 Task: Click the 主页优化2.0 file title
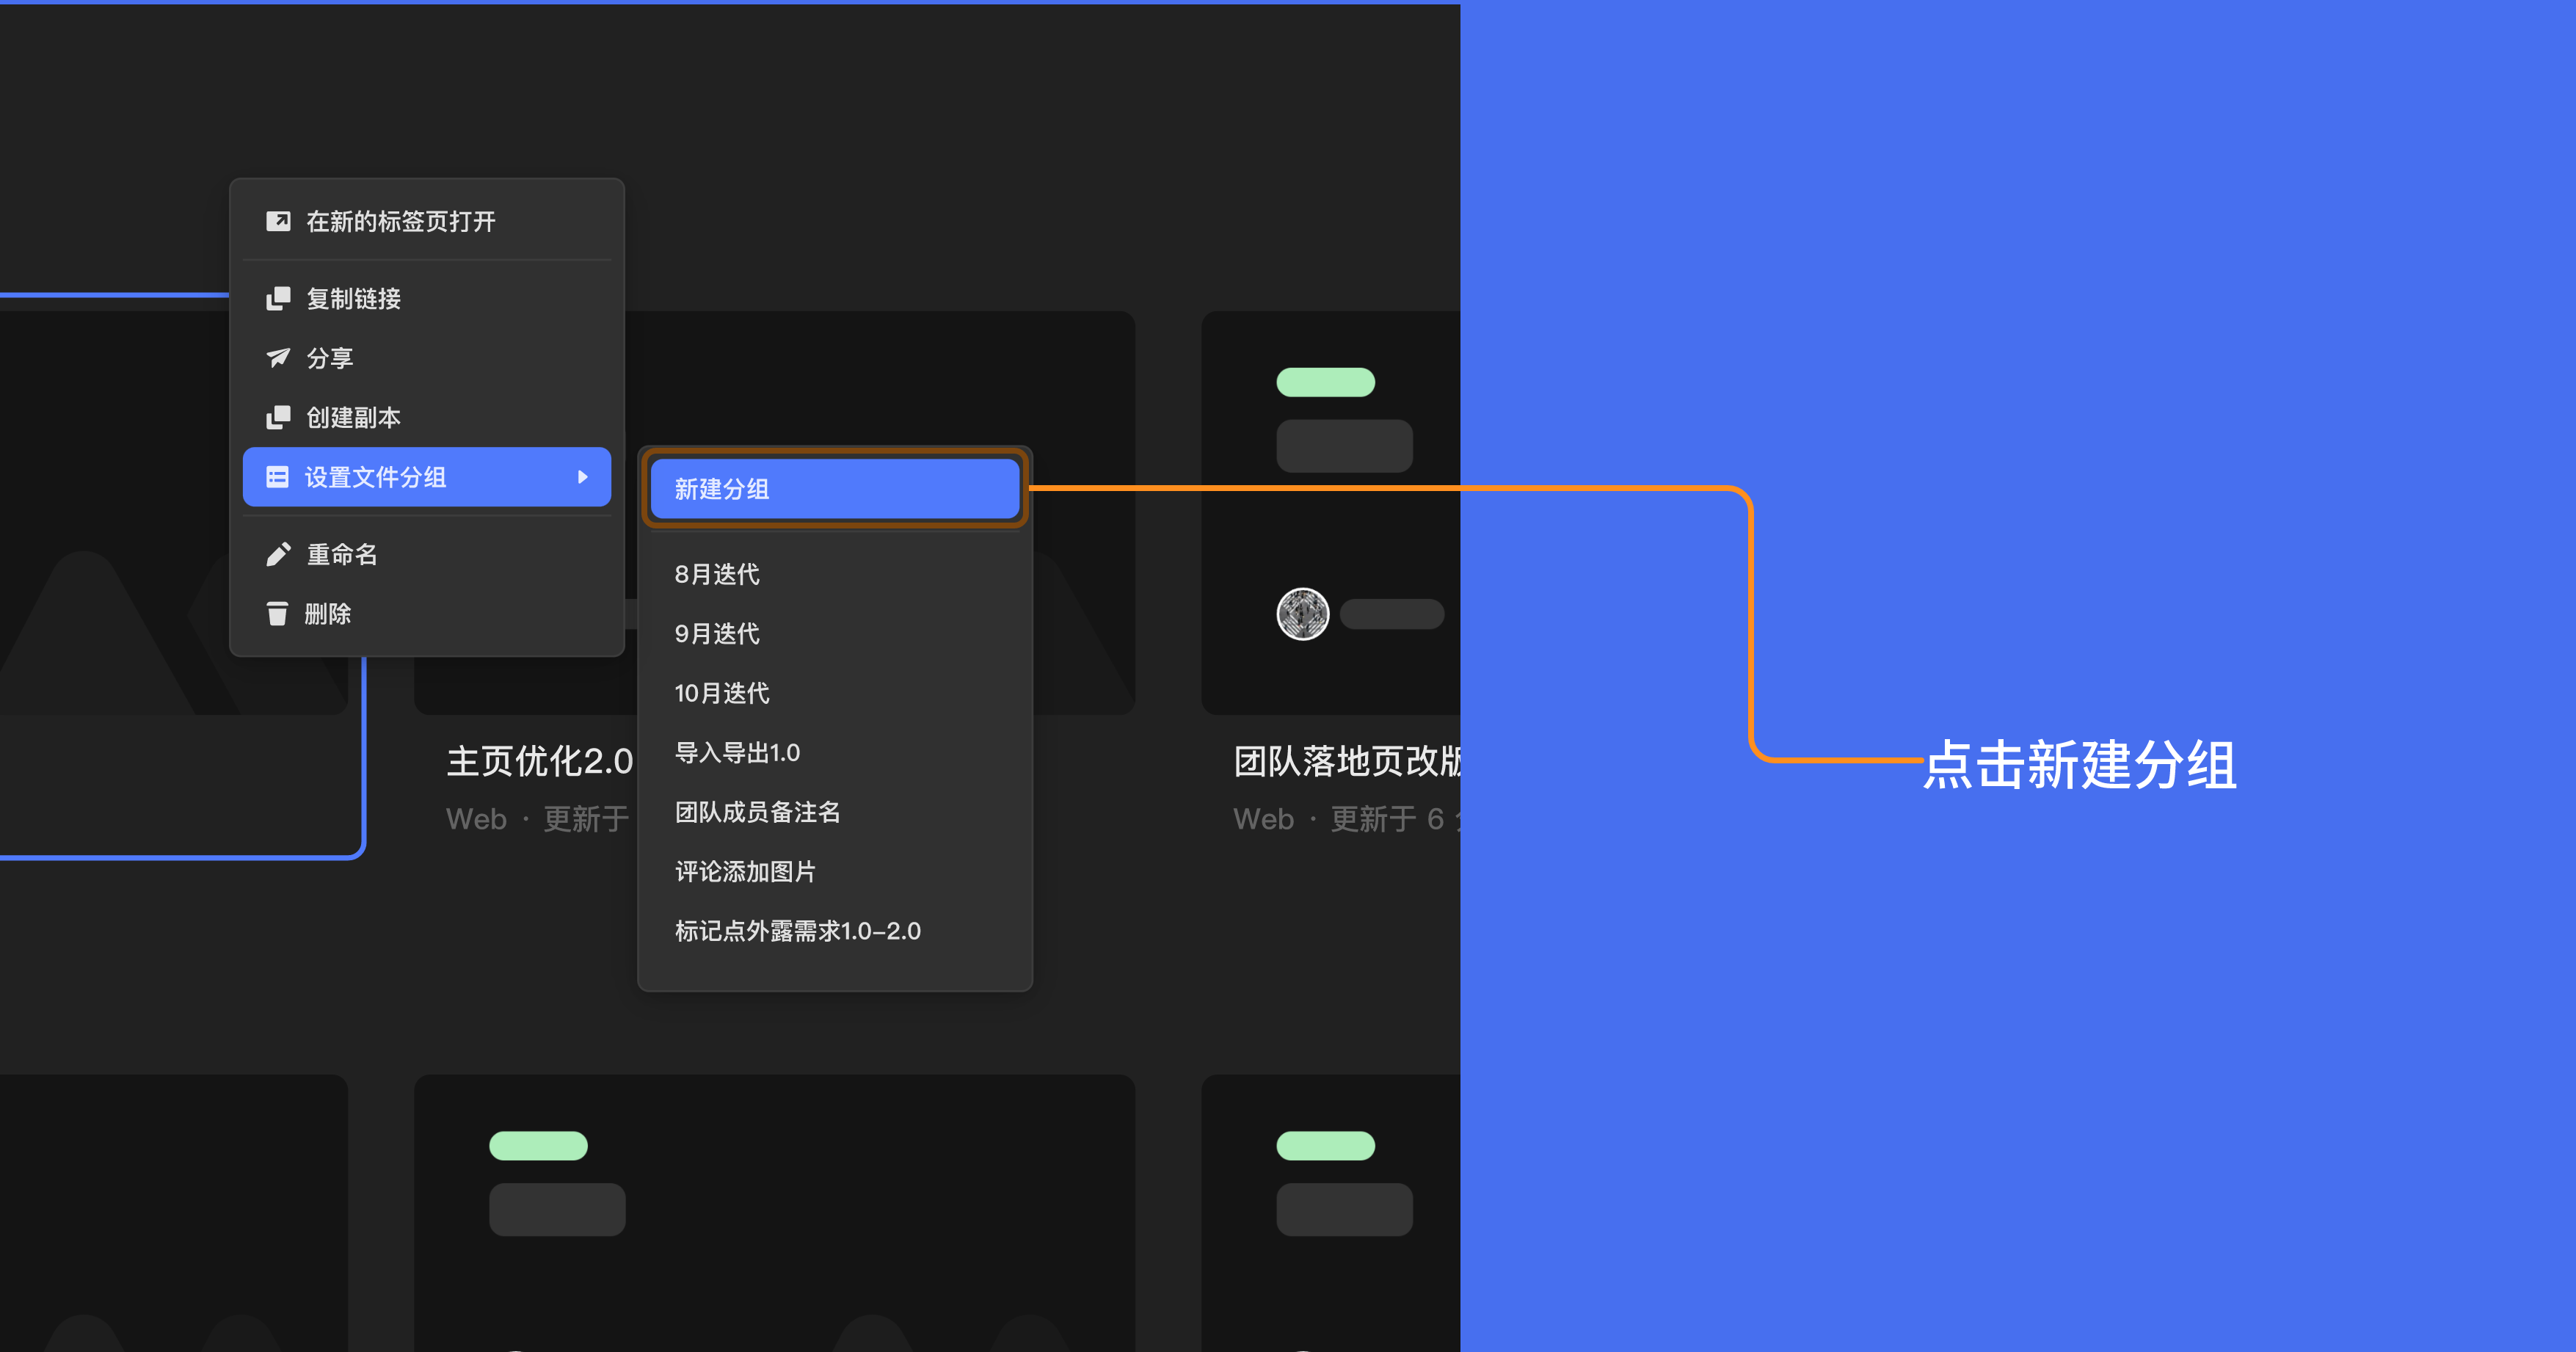point(540,762)
